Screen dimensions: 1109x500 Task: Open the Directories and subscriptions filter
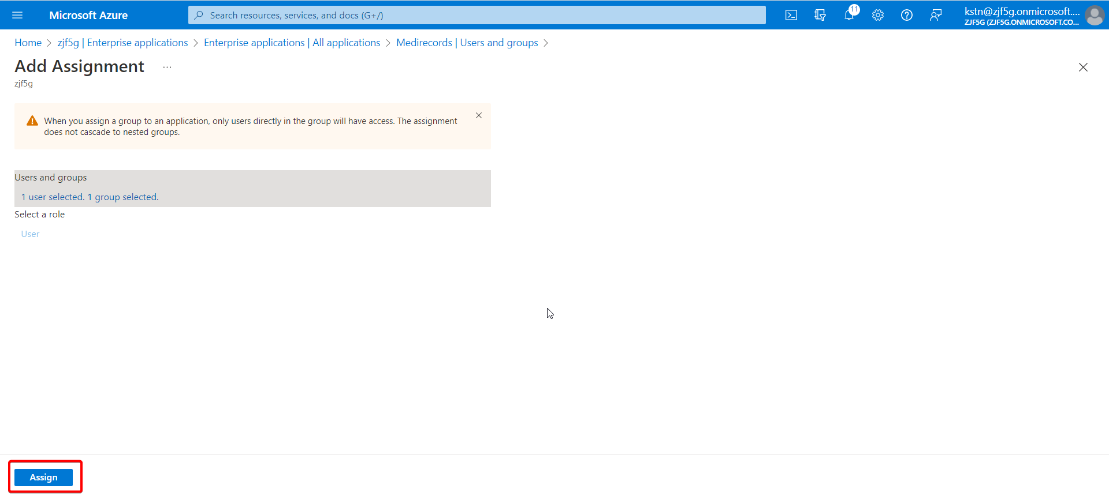click(x=820, y=15)
